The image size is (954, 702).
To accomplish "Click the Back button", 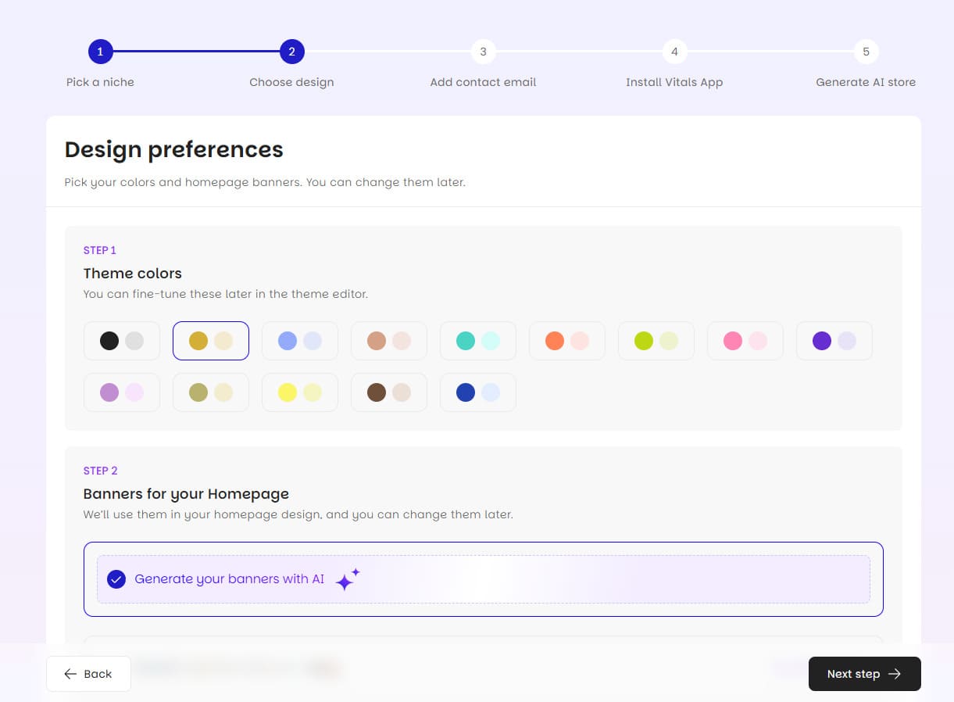I will (x=88, y=674).
